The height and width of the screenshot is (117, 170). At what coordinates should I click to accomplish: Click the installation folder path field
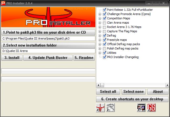pos(48,51)
